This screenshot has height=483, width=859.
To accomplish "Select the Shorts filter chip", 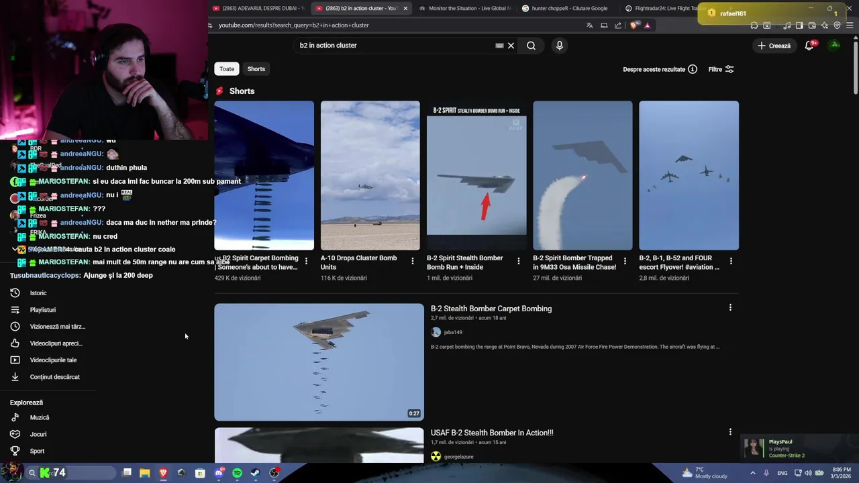I will [256, 69].
